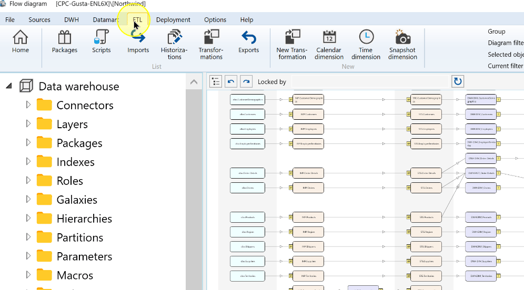Click the diagram list-view icon beside undo

216,81
